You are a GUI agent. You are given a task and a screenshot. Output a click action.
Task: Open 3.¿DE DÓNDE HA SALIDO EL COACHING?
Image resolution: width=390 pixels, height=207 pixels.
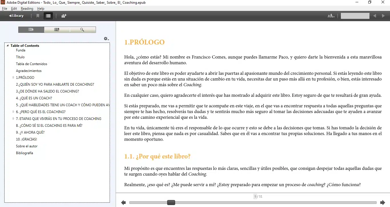[x=47, y=91]
